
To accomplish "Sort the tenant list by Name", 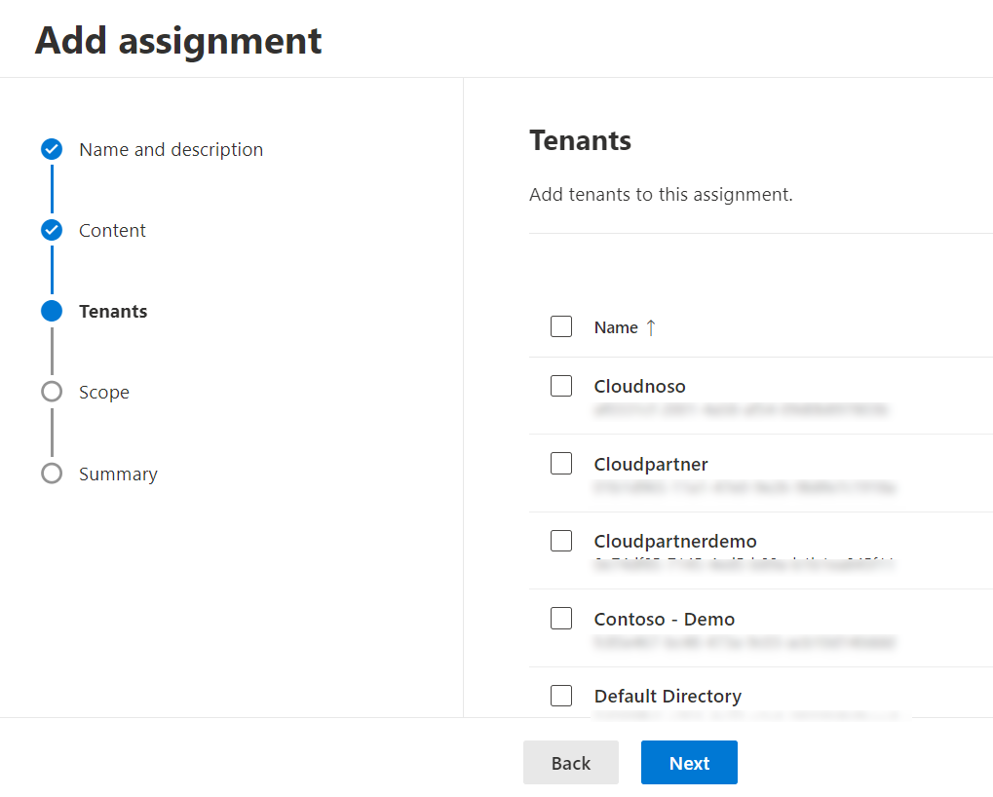I will [x=614, y=327].
